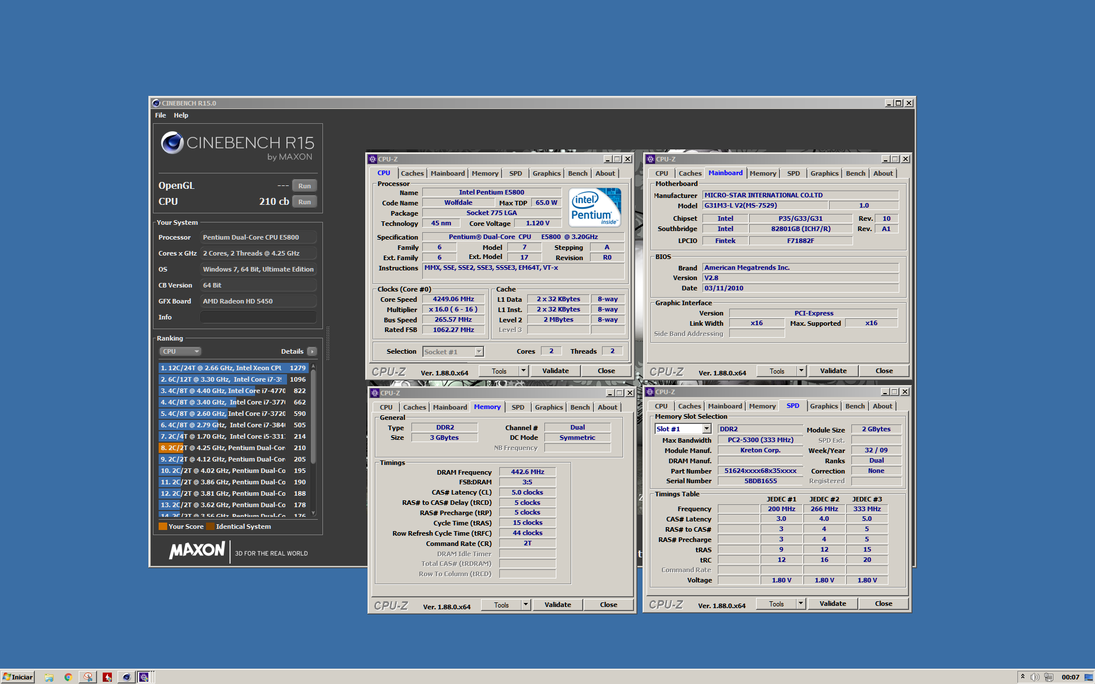Click the Close button in the CPU-Z SPD window

pos(883,604)
